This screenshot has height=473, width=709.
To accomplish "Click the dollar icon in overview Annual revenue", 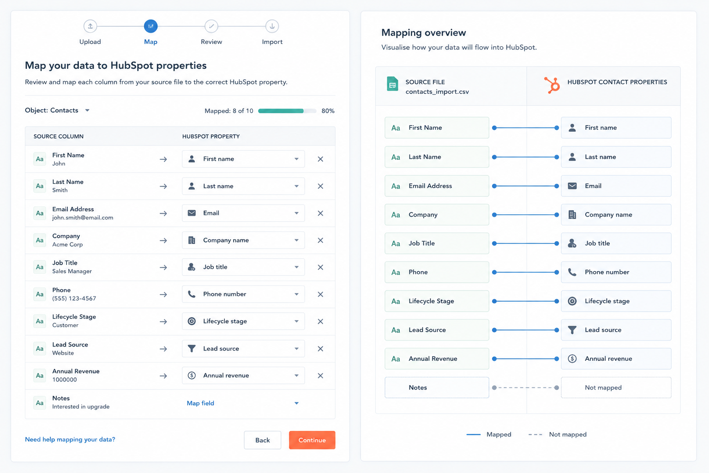I will click(x=572, y=359).
